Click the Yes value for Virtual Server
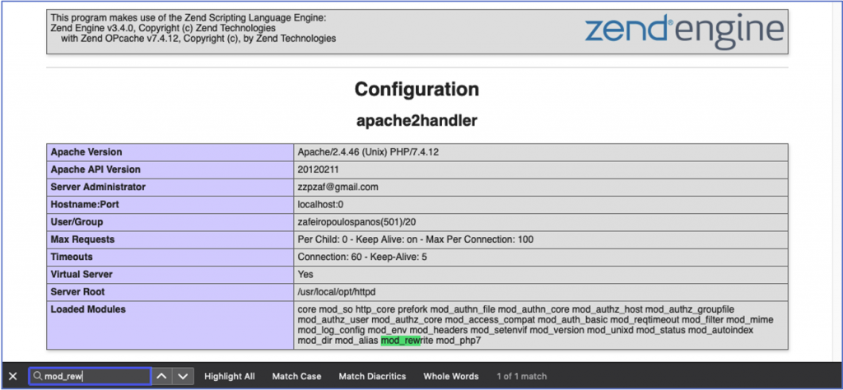This screenshot has width=843, height=390. 305,275
